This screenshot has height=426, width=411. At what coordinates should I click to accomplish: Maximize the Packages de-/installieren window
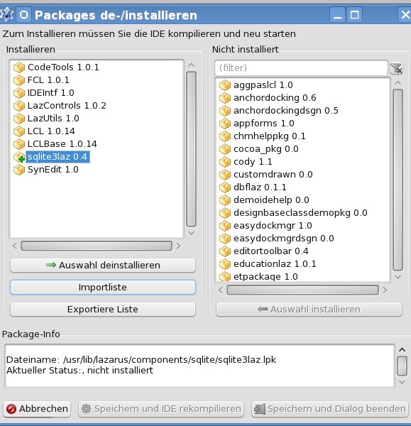pyautogui.click(x=354, y=15)
